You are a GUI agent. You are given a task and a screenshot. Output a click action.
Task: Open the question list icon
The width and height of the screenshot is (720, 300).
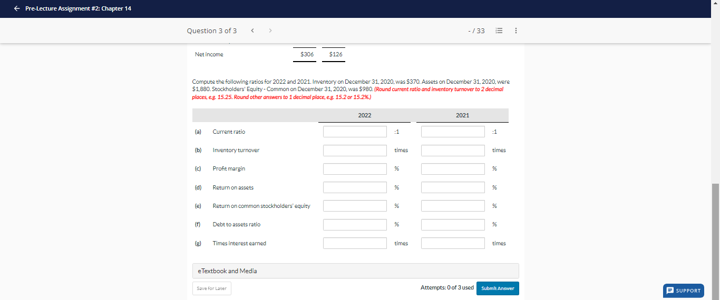click(x=499, y=31)
